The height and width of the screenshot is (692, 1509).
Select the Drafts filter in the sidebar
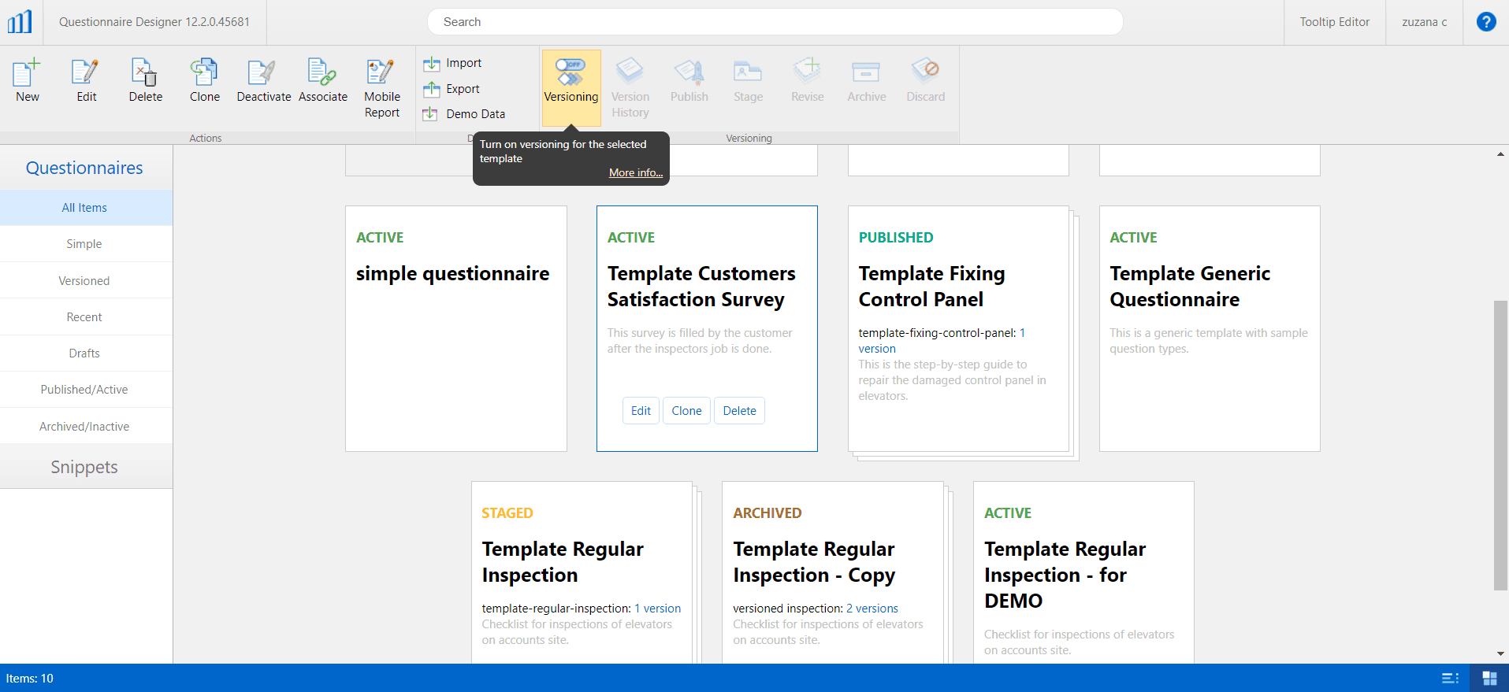(84, 353)
